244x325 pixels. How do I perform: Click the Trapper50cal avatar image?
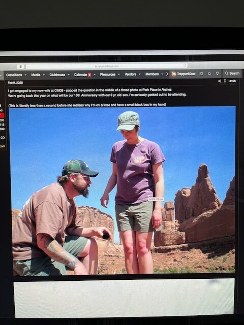[x=174, y=74]
